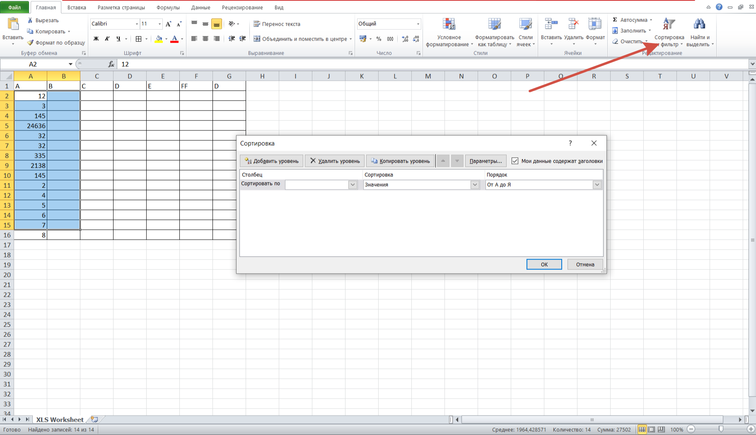Click the AutoSum sigma icon

615,20
